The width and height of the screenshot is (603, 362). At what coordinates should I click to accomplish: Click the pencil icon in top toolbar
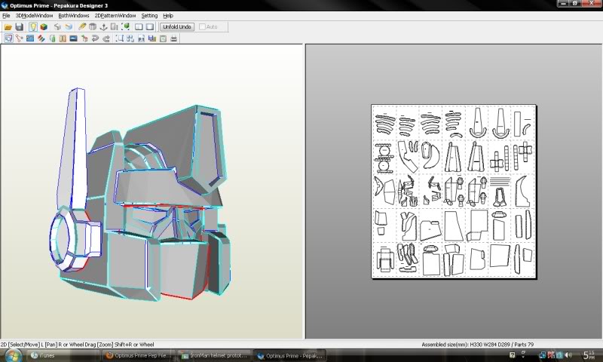pyautogui.click(x=82, y=27)
